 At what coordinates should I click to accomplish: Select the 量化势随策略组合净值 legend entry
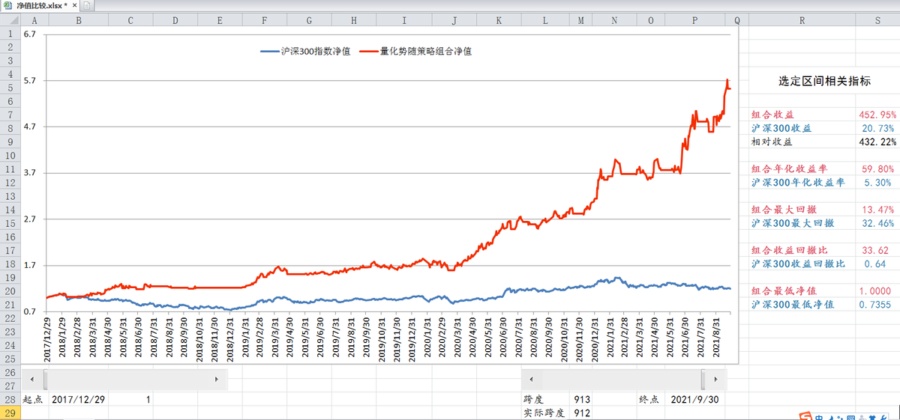pos(415,52)
